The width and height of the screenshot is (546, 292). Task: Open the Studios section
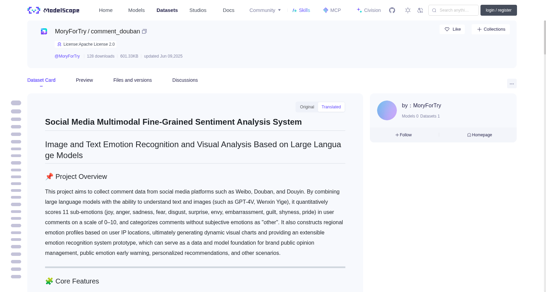[x=198, y=10]
